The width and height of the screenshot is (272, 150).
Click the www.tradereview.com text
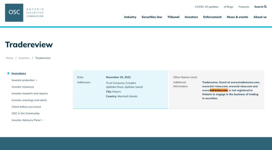(245, 82)
